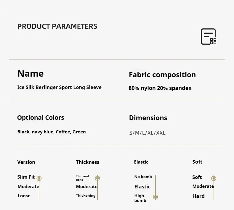The height and width of the screenshot is (210, 234).
Task: Click the Soft softness slider marker
Action: pos(214,178)
